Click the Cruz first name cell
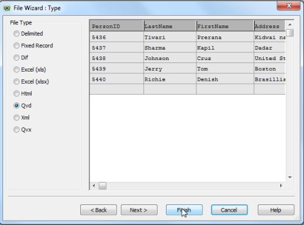Screen dimensions: 304x225 (225, 58)
